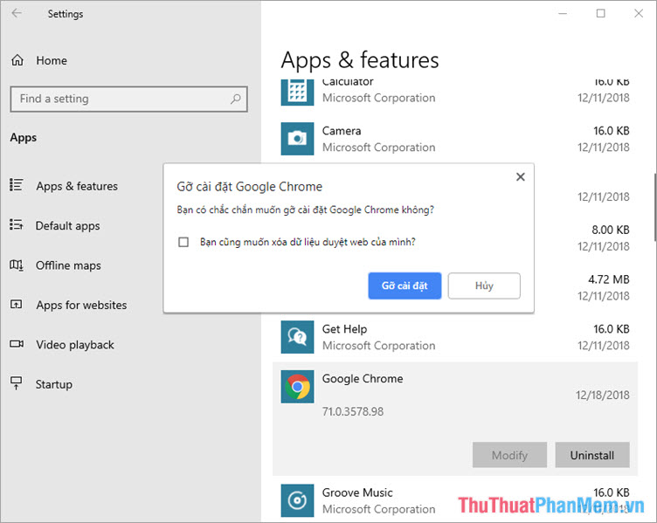Click the Apps & features list icon
The width and height of the screenshot is (657, 523).
coord(17,185)
